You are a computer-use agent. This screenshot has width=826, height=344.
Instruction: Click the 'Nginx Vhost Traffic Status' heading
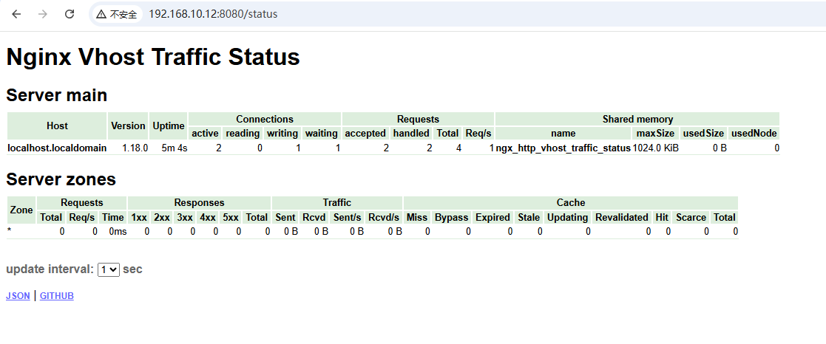pos(153,57)
